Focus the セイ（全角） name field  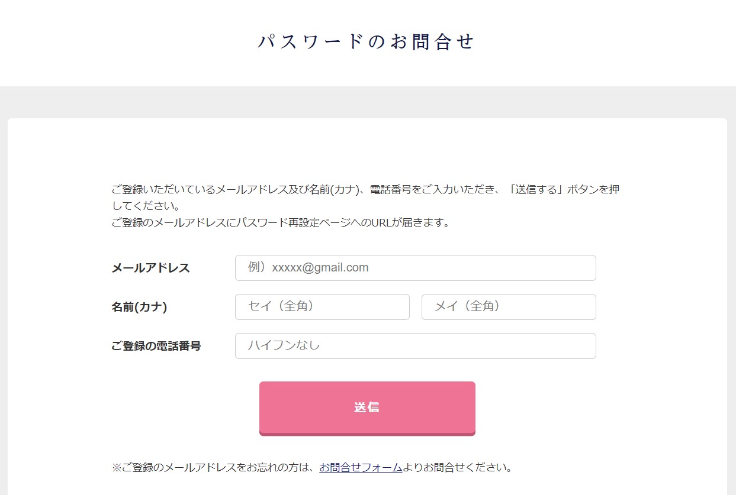click(322, 307)
